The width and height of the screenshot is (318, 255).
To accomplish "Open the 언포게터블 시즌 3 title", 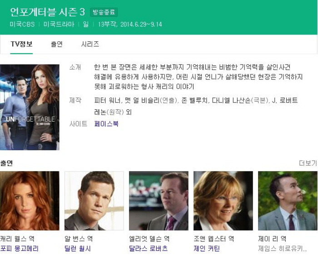I will click(47, 12).
